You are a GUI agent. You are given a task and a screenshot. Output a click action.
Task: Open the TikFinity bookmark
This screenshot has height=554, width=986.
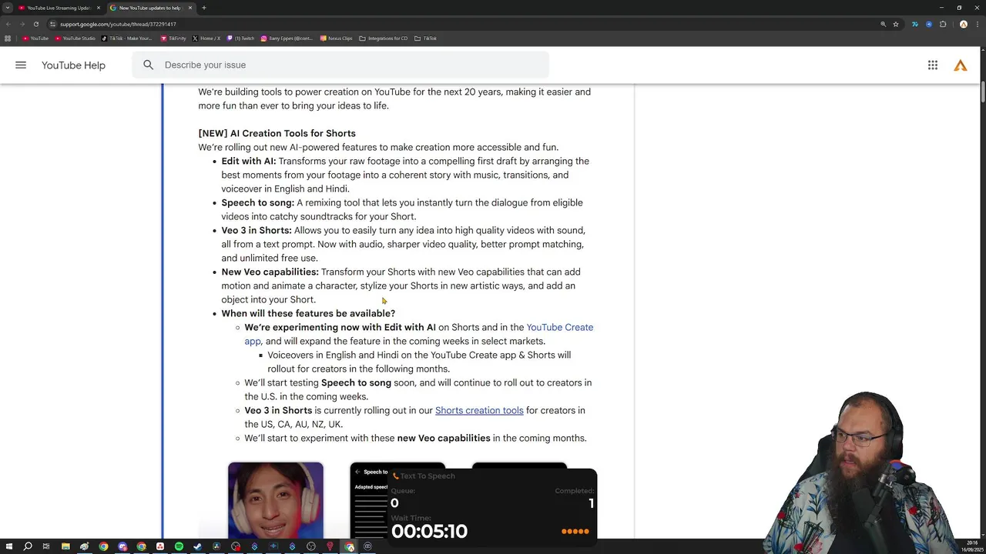[173, 38]
